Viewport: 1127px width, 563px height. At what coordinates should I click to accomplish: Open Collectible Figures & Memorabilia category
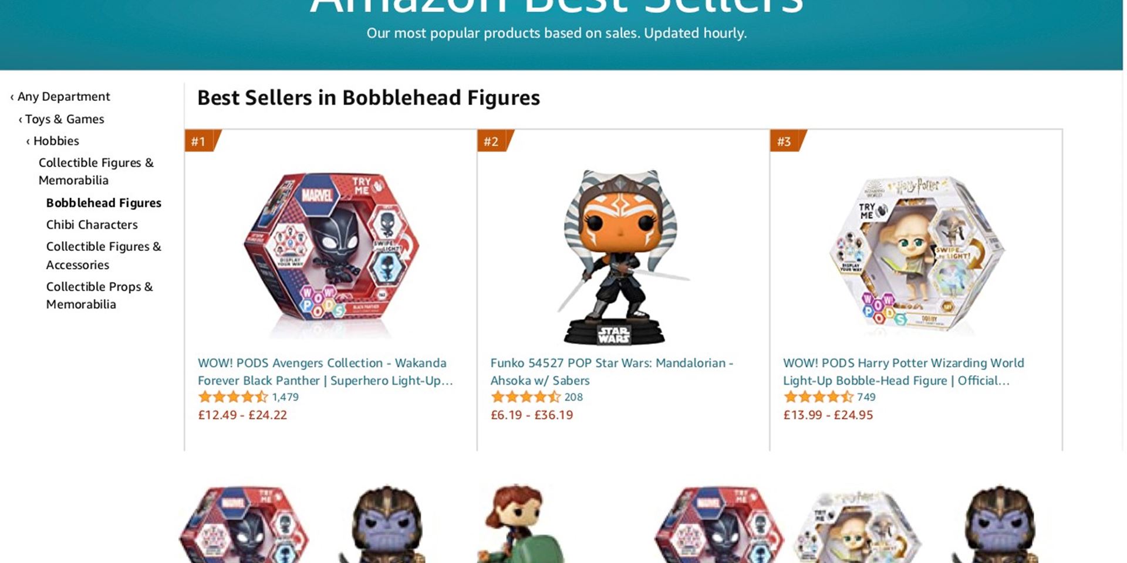(96, 171)
